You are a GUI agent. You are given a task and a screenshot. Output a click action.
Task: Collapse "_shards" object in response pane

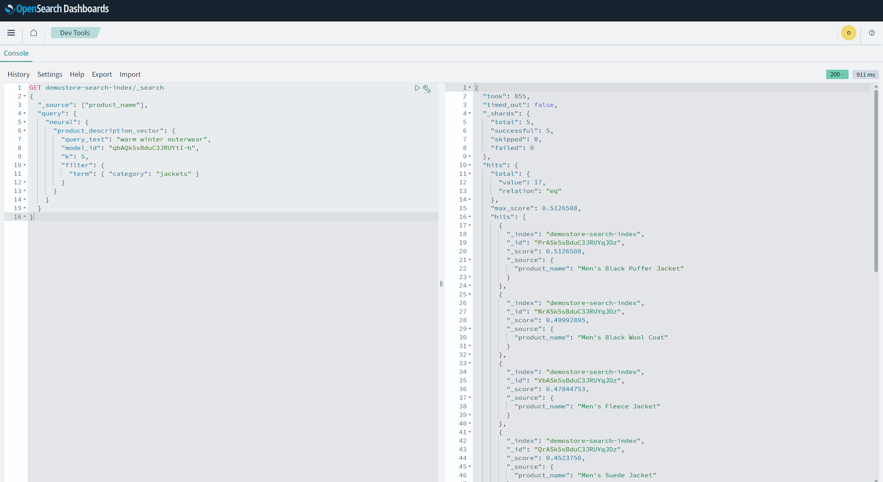(470, 114)
